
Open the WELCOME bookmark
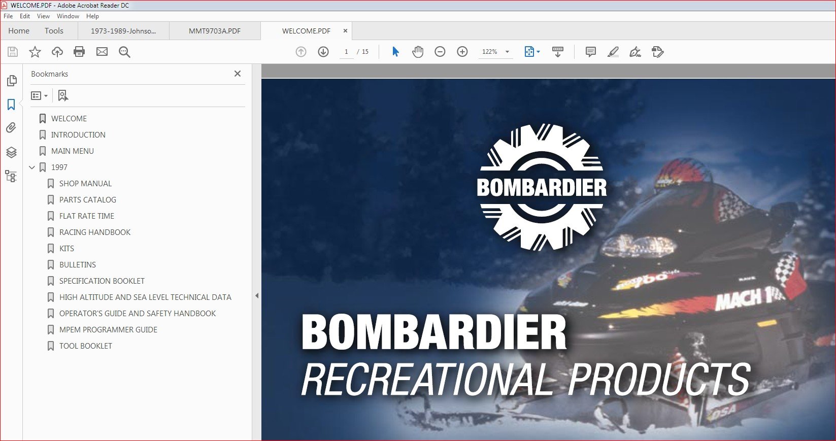(x=69, y=119)
